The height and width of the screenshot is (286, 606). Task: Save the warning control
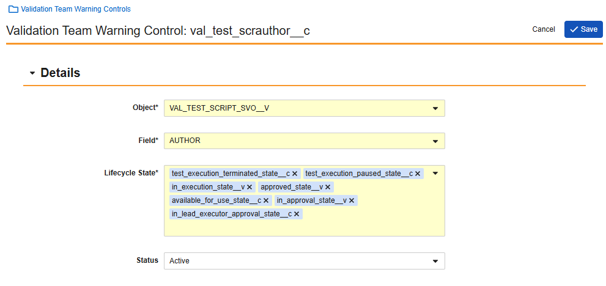tap(583, 29)
